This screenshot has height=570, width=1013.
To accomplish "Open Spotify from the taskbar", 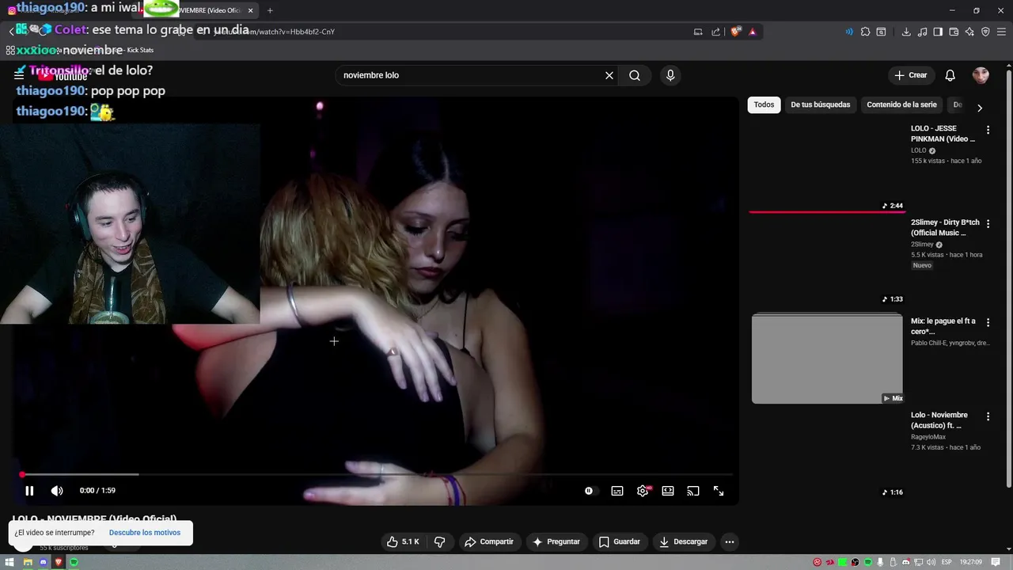I will pos(74,562).
